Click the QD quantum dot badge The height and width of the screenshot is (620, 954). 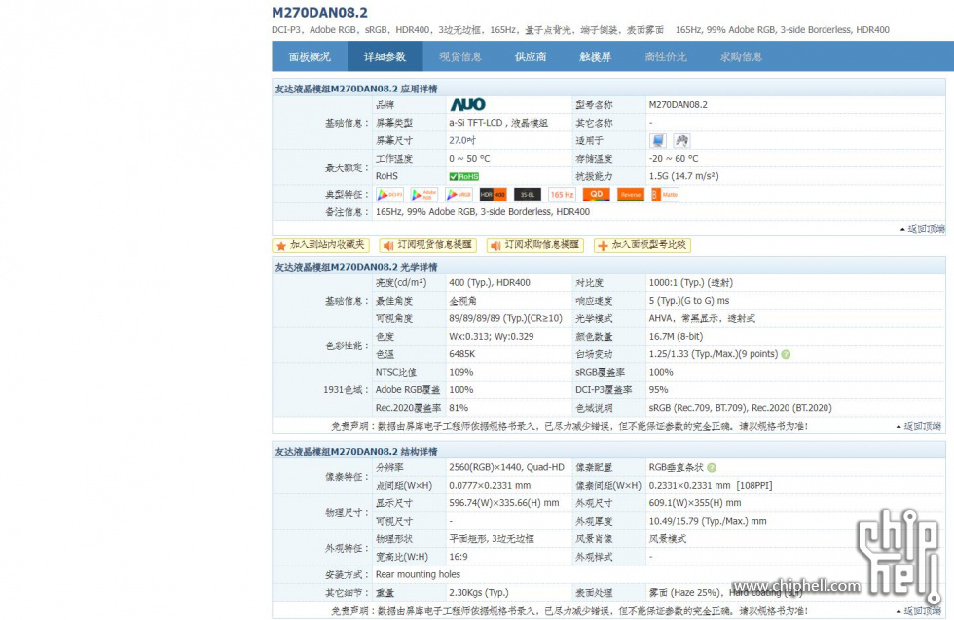coord(596,194)
